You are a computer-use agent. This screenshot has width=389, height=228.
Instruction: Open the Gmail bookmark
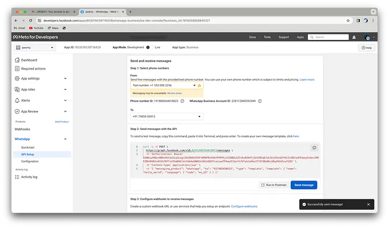tap(19, 28)
